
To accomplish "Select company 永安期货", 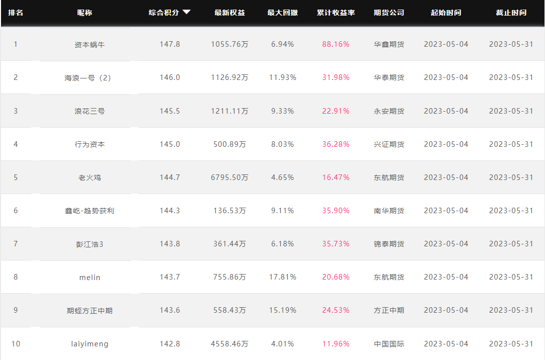I will pyautogui.click(x=389, y=111).
